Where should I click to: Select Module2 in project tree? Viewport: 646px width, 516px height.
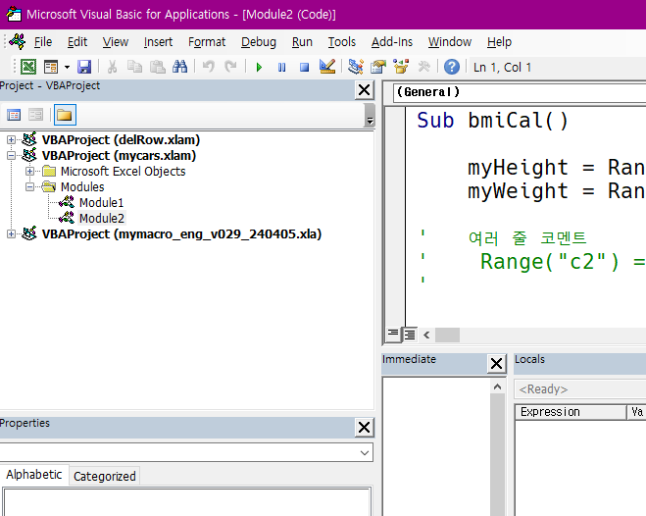point(102,218)
